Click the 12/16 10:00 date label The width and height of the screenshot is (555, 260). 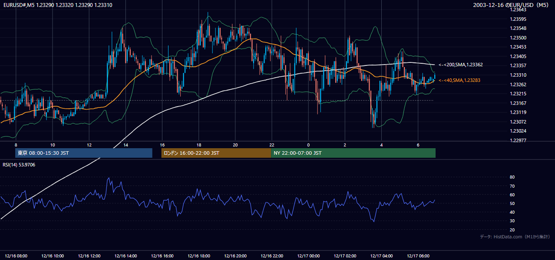[53, 256]
